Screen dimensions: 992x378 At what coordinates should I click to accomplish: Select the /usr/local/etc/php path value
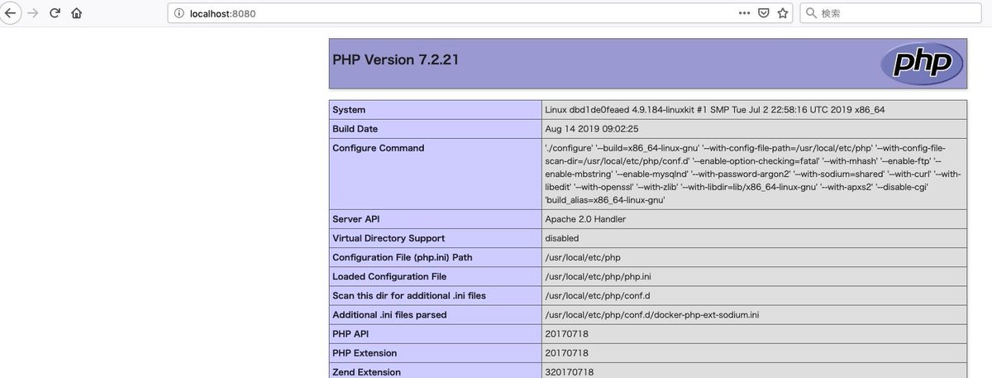coord(584,257)
